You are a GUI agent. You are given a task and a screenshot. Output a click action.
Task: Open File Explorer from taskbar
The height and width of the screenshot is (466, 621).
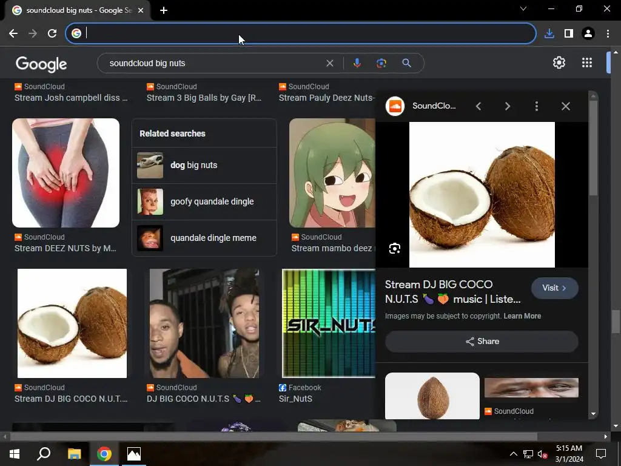click(x=74, y=454)
